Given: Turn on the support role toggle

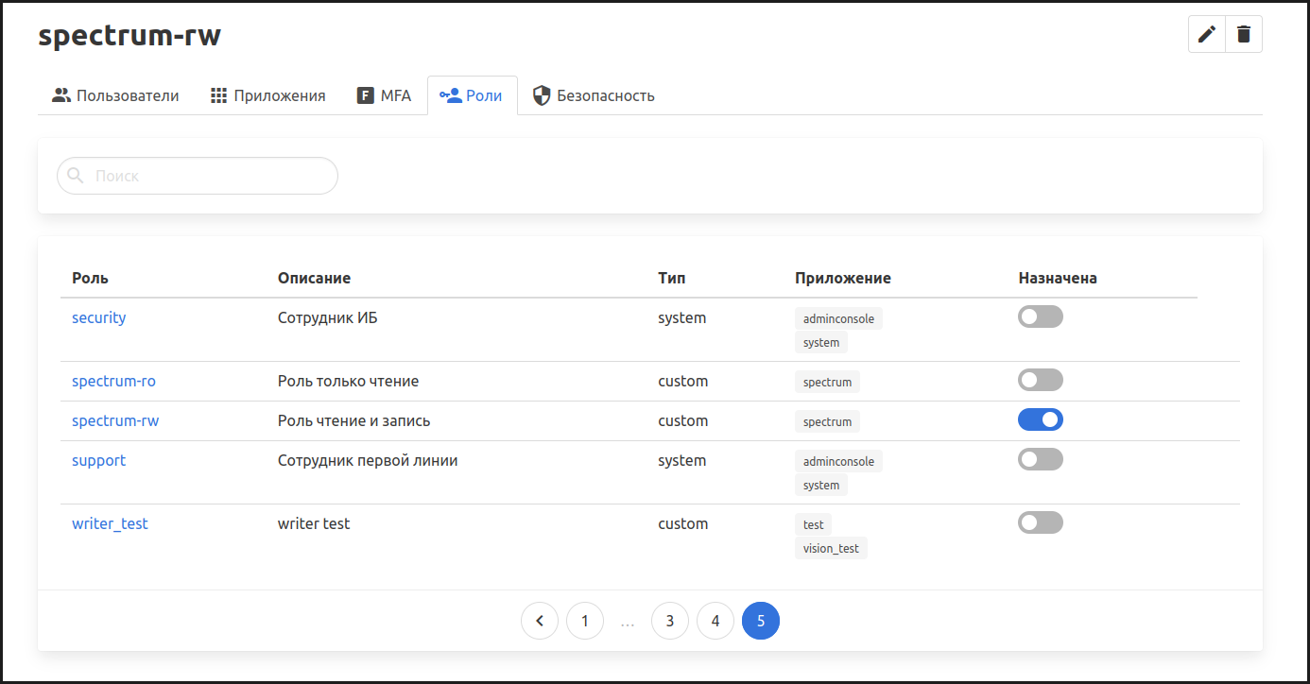Looking at the screenshot, I should click(1040, 460).
